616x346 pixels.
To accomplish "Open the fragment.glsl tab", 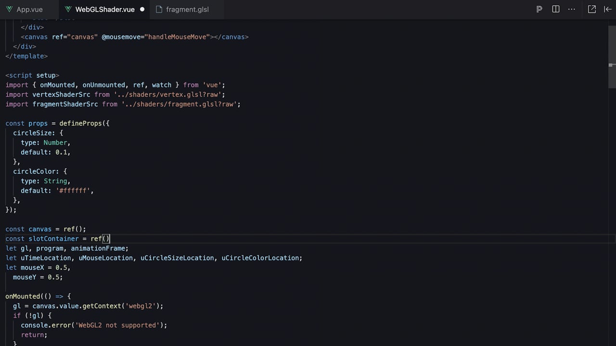I will (x=182, y=9).
